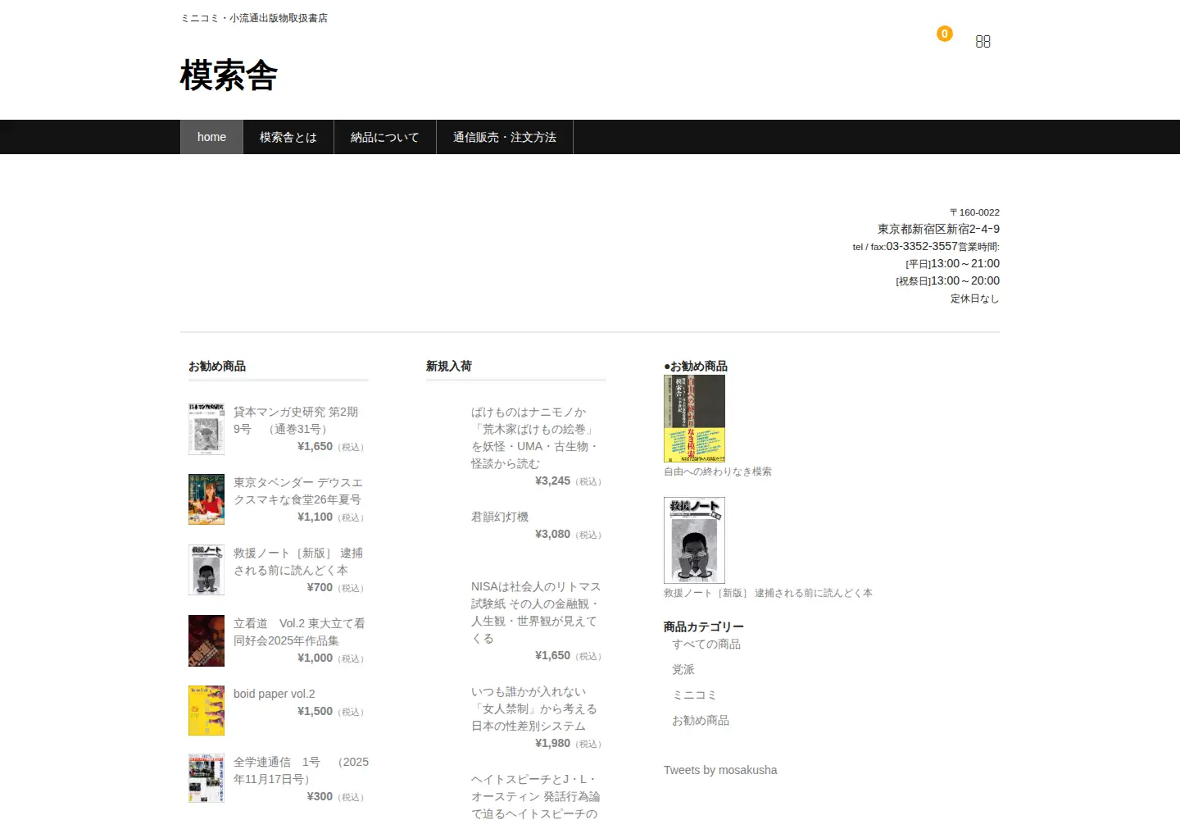Open 立看道 Vol.2 東大立て看同好会 product link
This screenshot has height=820, width=1180.
pos(299,632)
